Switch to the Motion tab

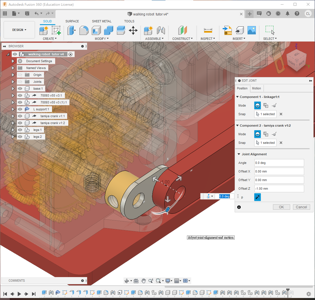pos(256,88)
